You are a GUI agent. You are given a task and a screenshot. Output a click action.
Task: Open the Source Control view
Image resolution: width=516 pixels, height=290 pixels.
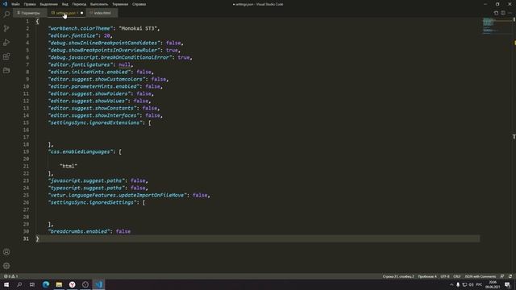click(6, 28)
